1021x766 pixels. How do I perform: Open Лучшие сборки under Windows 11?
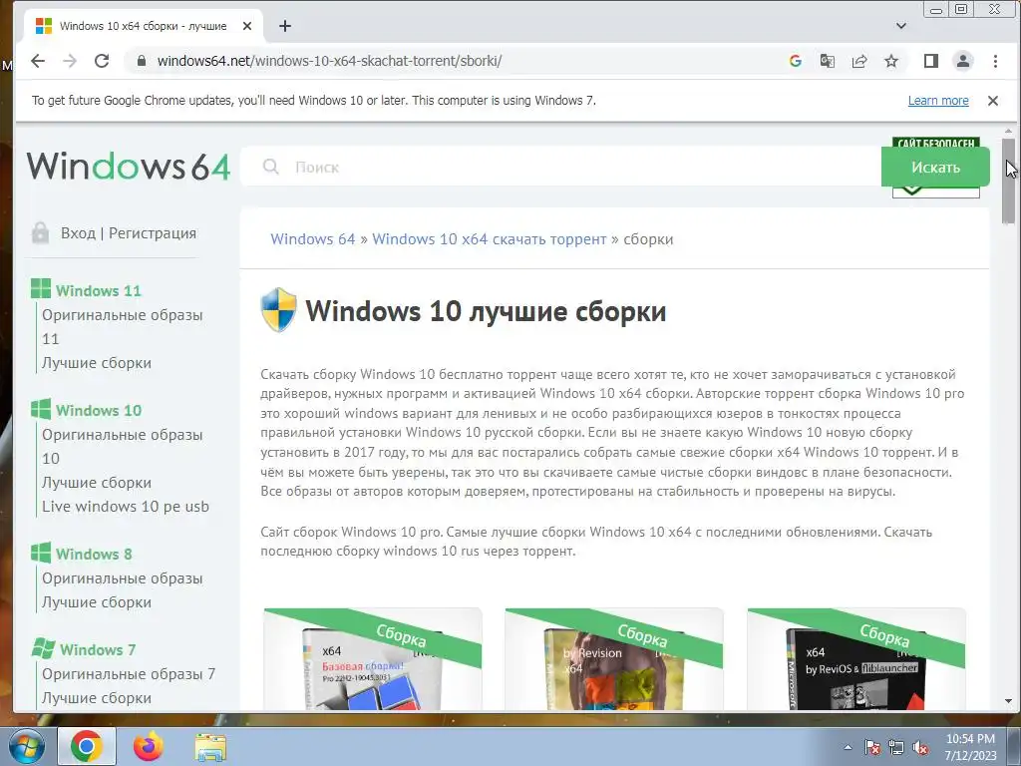[x=97, y=363]
